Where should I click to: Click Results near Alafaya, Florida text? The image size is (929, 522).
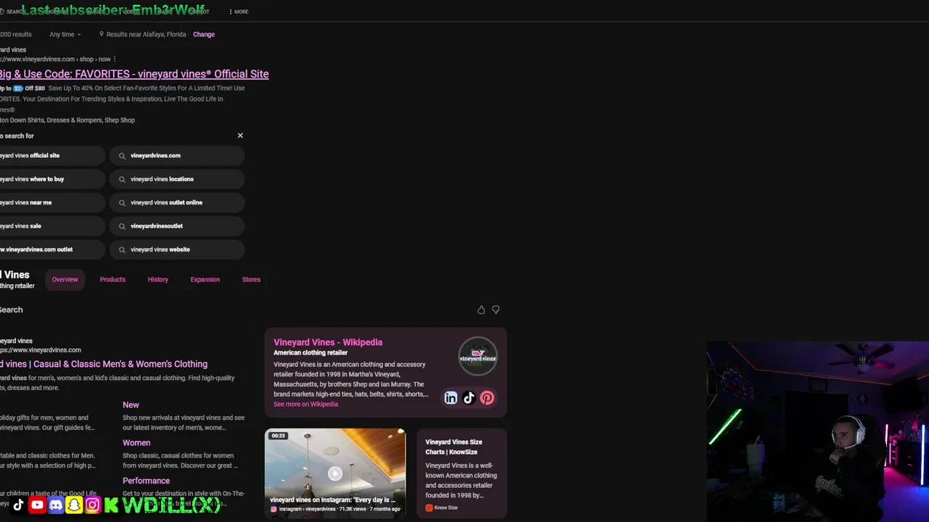click(147, 34)
